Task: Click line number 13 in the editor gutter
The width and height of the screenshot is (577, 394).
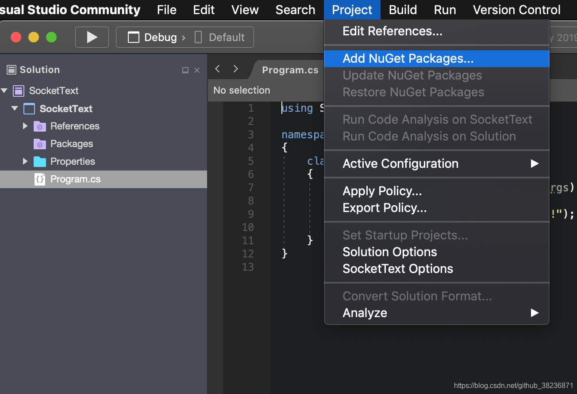Action: (248, 267)
